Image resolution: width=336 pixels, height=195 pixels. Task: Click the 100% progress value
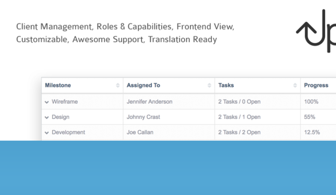tap(311, 101)
